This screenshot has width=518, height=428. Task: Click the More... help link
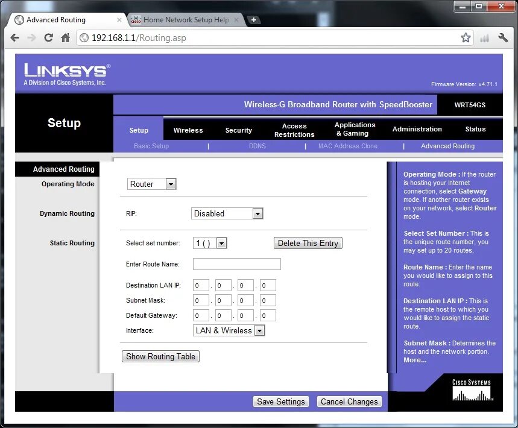coord(415,360)
